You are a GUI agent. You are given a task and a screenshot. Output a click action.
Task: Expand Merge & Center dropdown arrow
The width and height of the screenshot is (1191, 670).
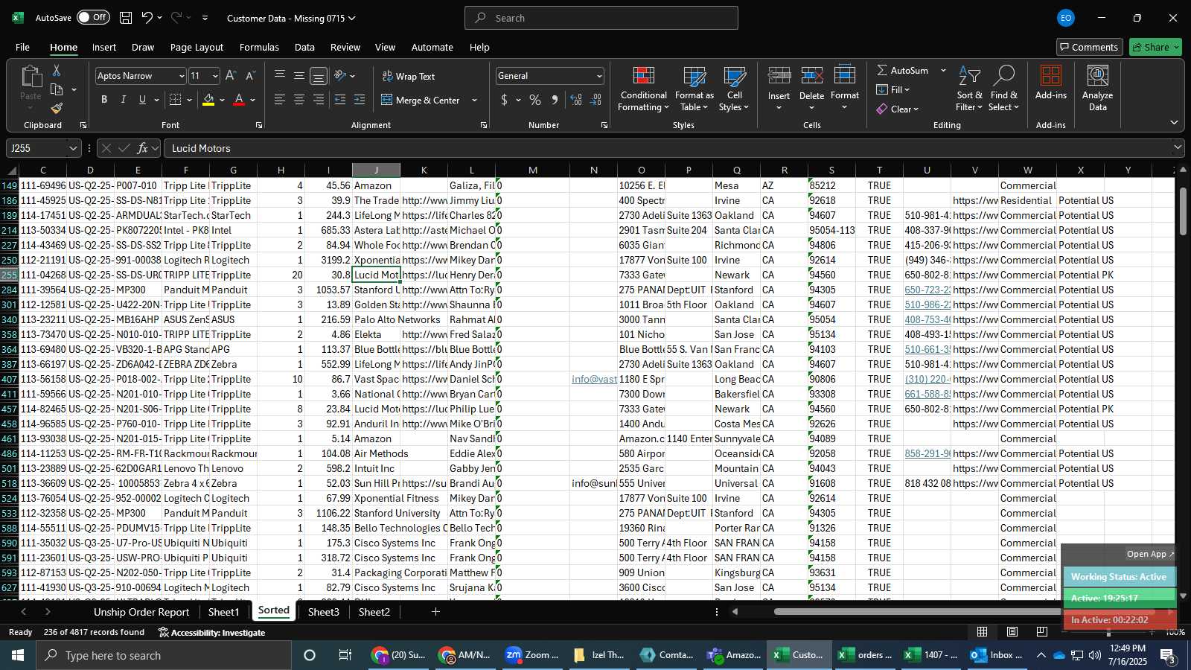(x=474, y=100)
